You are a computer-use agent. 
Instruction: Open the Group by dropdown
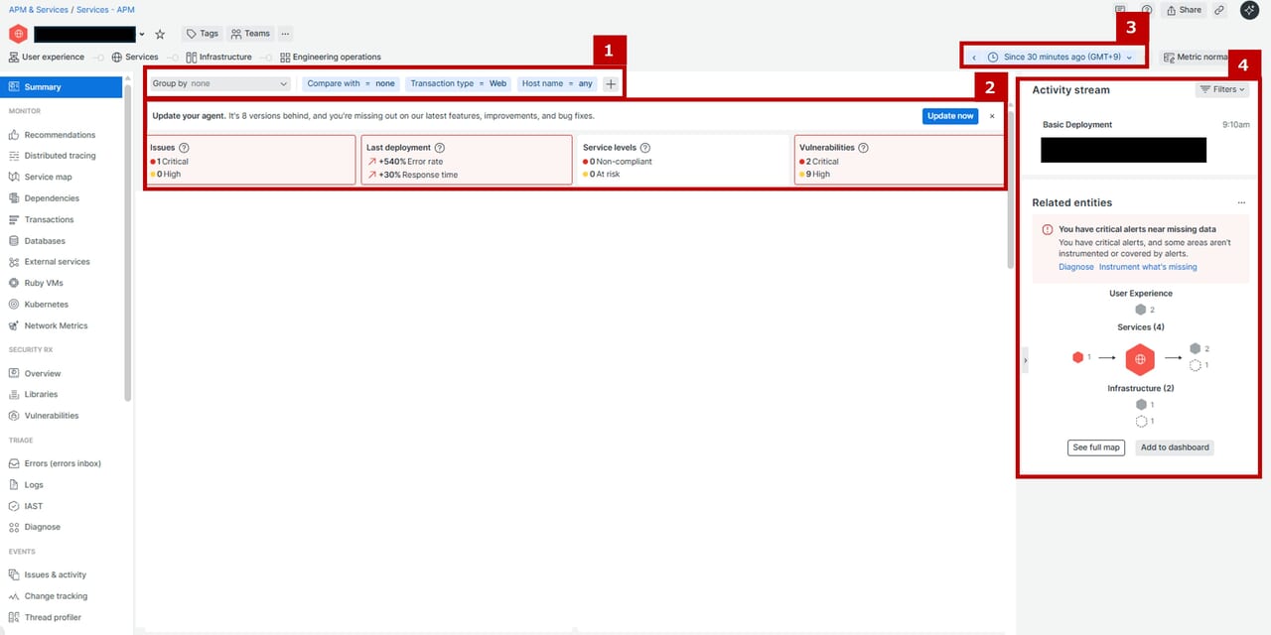click(219, 84)
